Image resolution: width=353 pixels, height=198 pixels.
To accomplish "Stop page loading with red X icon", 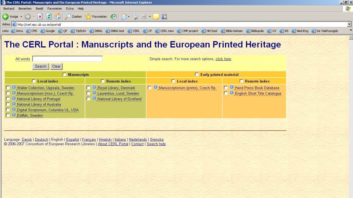I will point(40,17).
